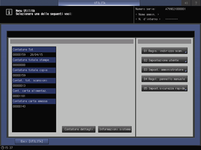
Task: Click the value 00000143
Action: tap(19, 106)
